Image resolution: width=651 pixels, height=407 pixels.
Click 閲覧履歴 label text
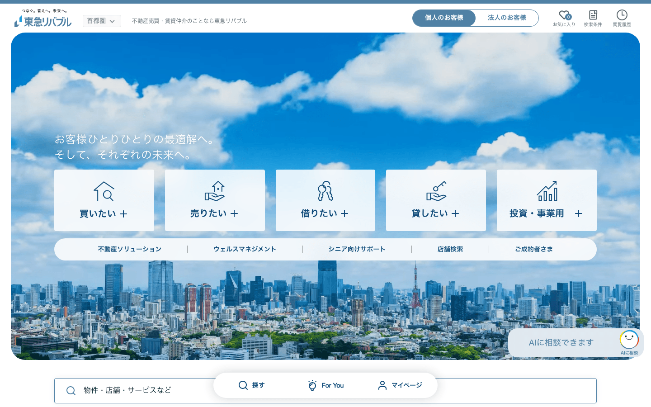[622, 25]
